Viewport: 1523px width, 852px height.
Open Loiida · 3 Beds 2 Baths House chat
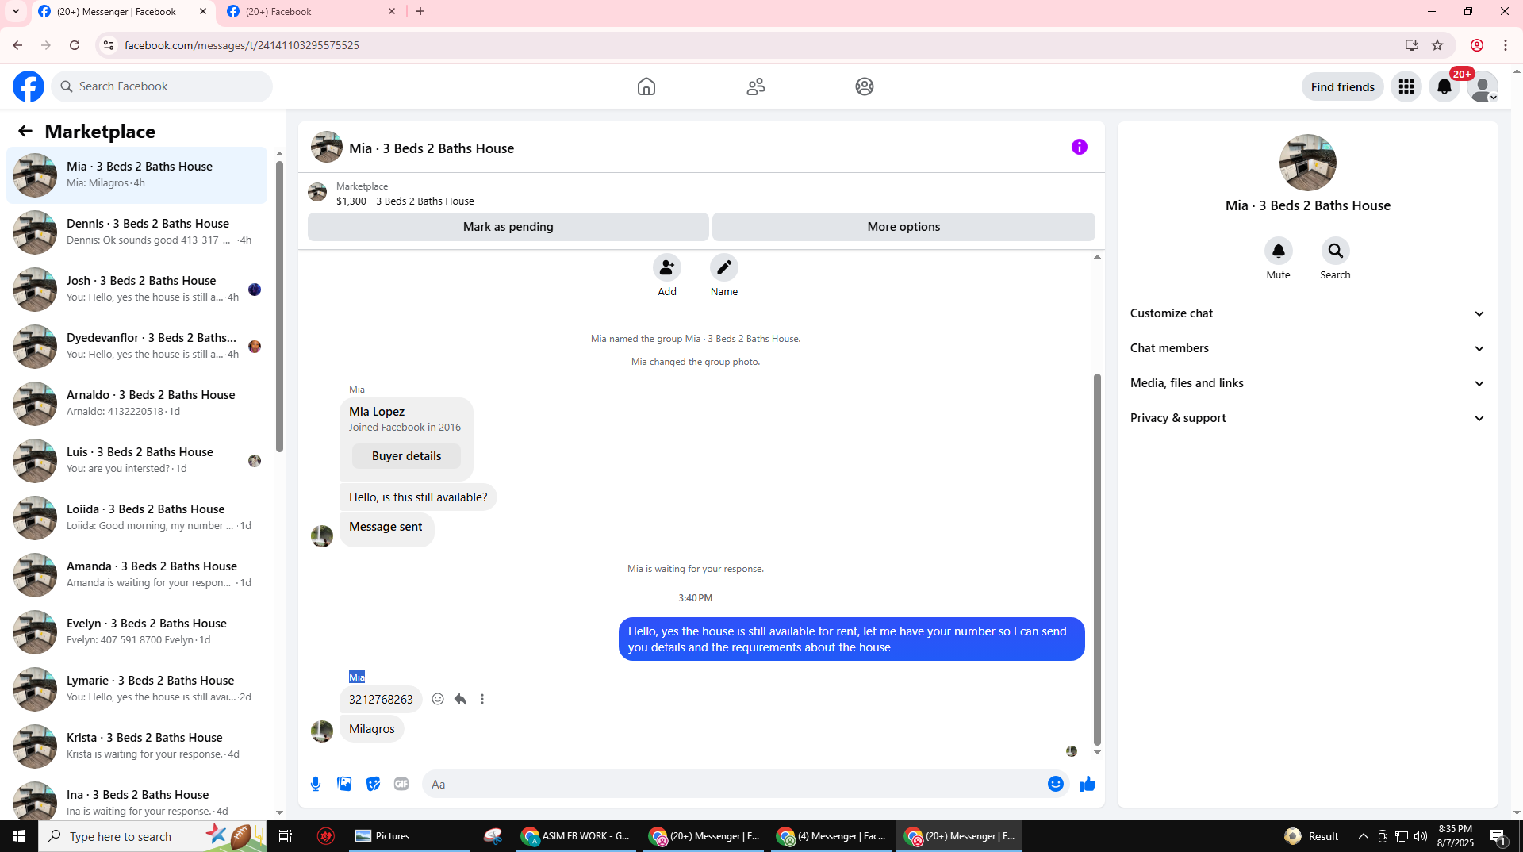tap(137, 517)
